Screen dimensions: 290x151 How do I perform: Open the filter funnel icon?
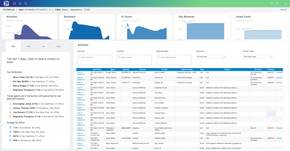coord(272,3)
